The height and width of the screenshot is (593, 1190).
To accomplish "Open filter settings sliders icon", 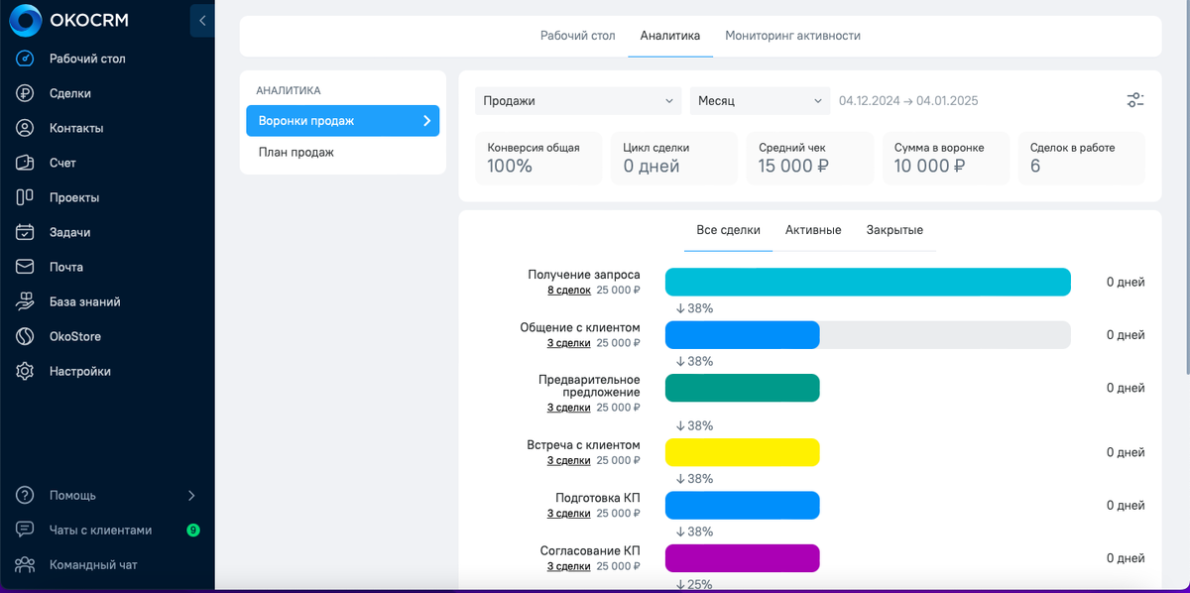I will coord(1135,100).
